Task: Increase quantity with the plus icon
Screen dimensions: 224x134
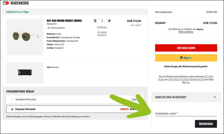Action: (x=109, y=21)
